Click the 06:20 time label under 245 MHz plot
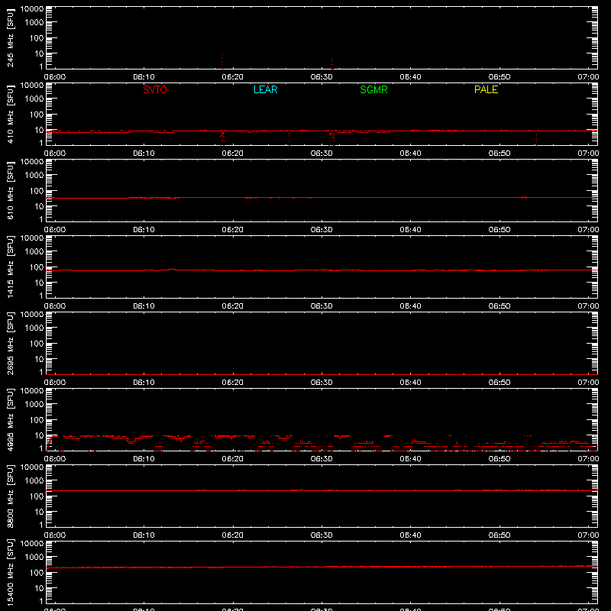Image resolution: width=611 pixels, height=611 pixels. 233,77
